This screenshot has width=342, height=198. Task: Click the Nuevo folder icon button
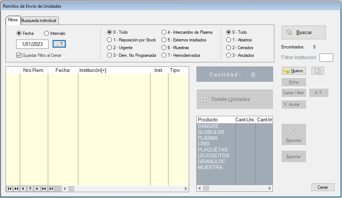pos(293,71)
